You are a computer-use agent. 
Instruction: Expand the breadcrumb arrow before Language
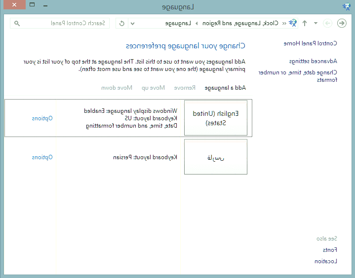(x=197, y=23)
